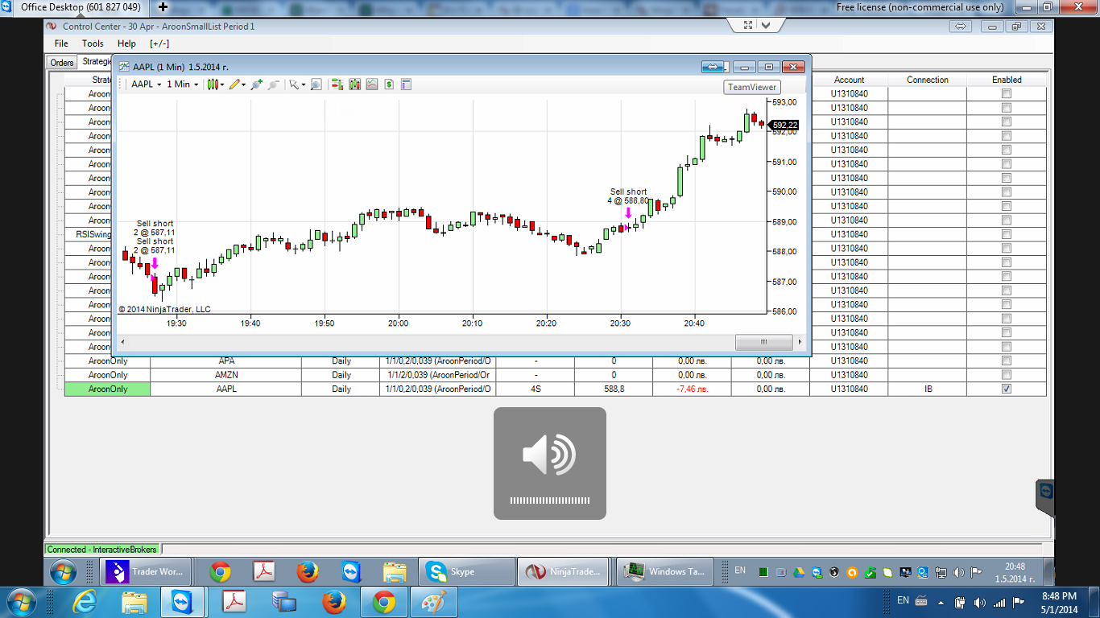Open Paint from the local taskbar
Image resolution: width=1100 pixels, height=618 pixels.
point(433,602)
